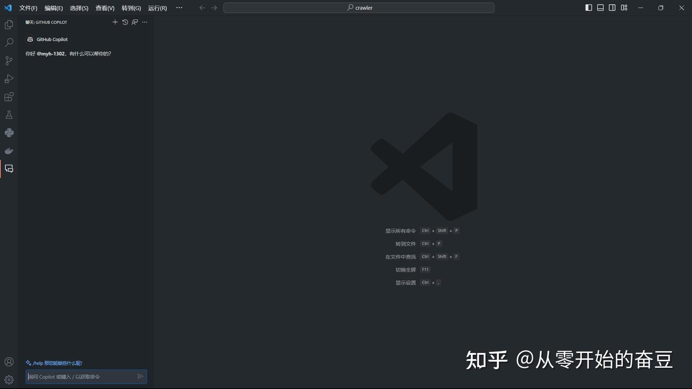
Task: Click the /help suggestion above input box
Action: point(54,363)
